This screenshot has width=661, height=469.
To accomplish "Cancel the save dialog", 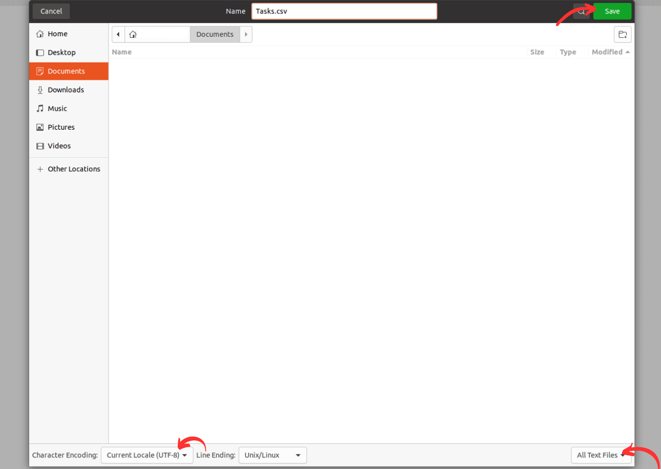I will pos(50,11).
